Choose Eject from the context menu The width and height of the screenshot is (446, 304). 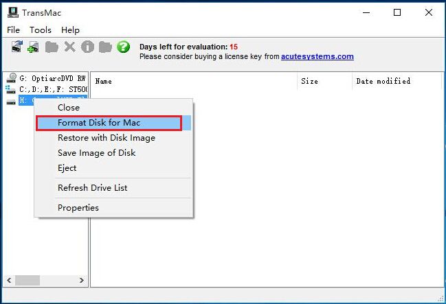point(113,168)
